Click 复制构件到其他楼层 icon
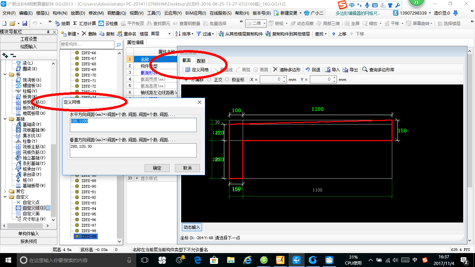The image size is (475, 267). [x=288, y=34]
